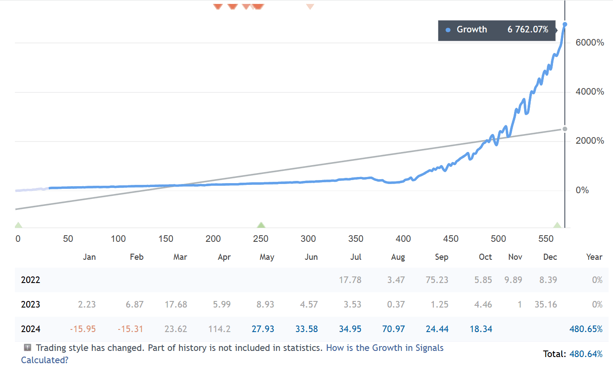Screen dimensions: 613x368
Task: Click the faded red triangle marker near day 300
Action: (310, 7)
